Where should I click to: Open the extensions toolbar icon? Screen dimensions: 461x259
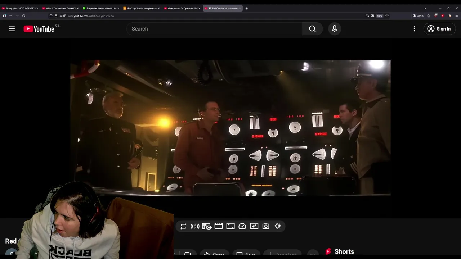point(429,16)
